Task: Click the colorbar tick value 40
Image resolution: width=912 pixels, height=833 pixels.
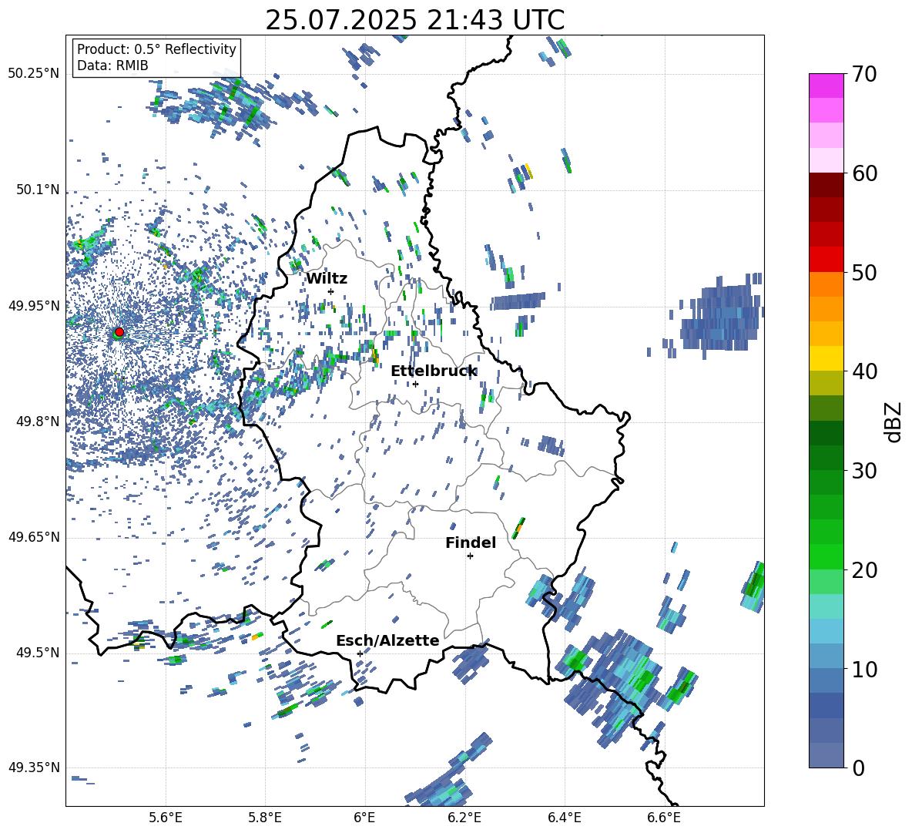Action: (x=864, y=371)
